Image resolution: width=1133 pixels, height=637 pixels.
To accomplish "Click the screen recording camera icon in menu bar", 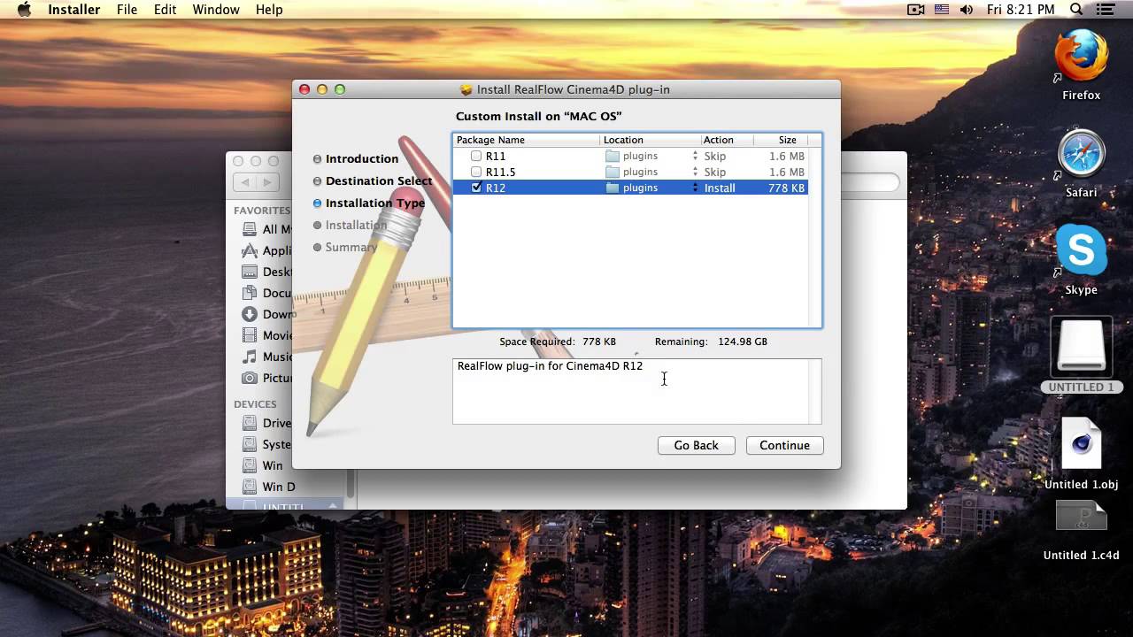I will pos(916,10).
